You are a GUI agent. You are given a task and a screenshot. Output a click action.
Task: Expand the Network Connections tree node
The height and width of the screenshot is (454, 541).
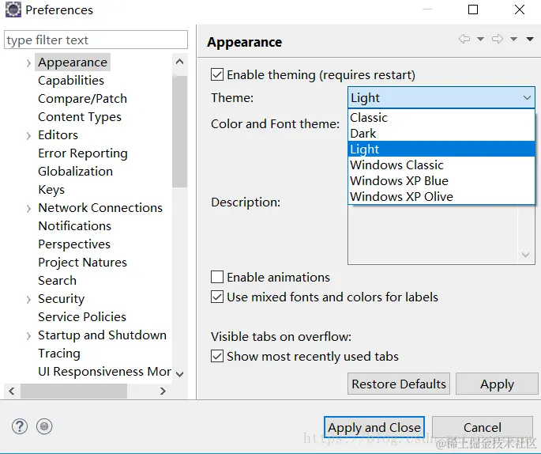28,208
